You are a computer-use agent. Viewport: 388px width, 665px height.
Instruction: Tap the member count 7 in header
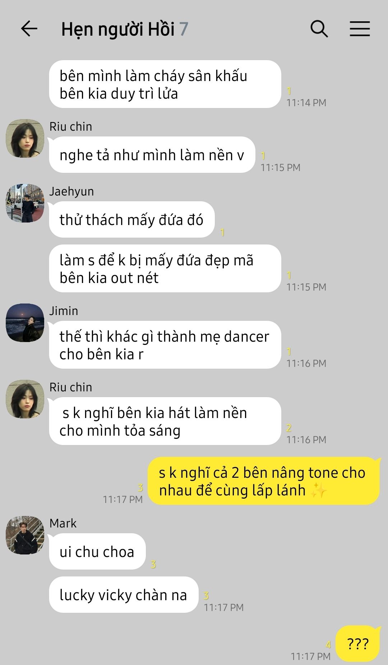click(x=184, y=29)
